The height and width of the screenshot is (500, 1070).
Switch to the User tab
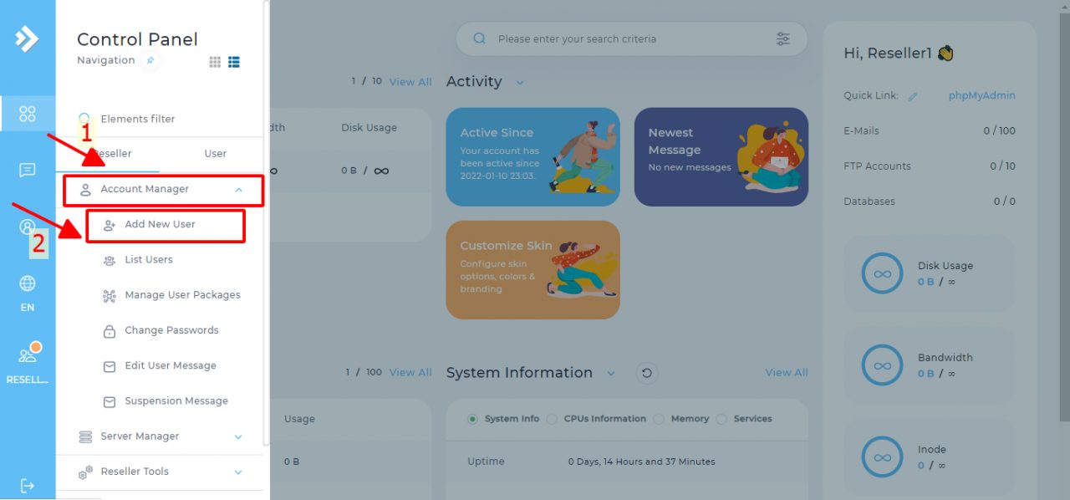(216, 154)
